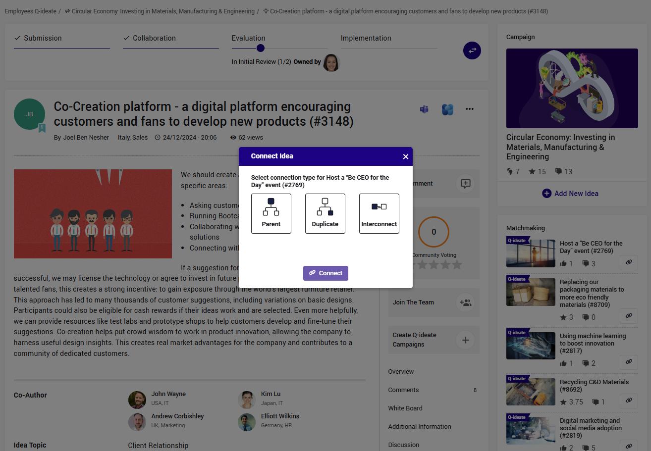This screenshot has width=651, height=451.
Task: Go to the Discussion section
Action: tap(404, 445)
